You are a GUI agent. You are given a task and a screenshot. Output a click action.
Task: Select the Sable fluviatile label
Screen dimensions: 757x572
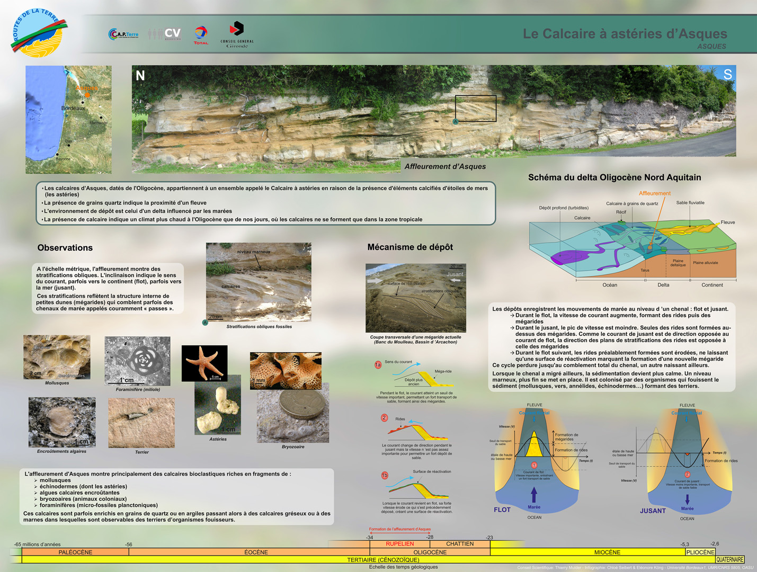pos(690,203)
